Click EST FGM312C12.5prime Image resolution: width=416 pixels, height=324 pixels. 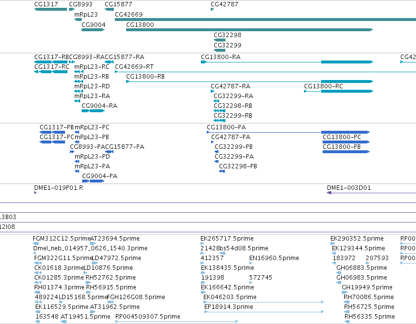tap(62, 239)
